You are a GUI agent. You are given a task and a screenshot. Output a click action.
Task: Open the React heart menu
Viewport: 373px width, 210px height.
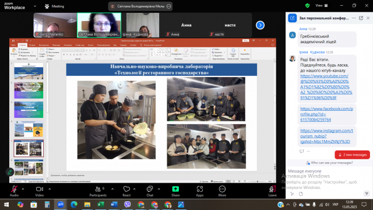tap(126, 191)
